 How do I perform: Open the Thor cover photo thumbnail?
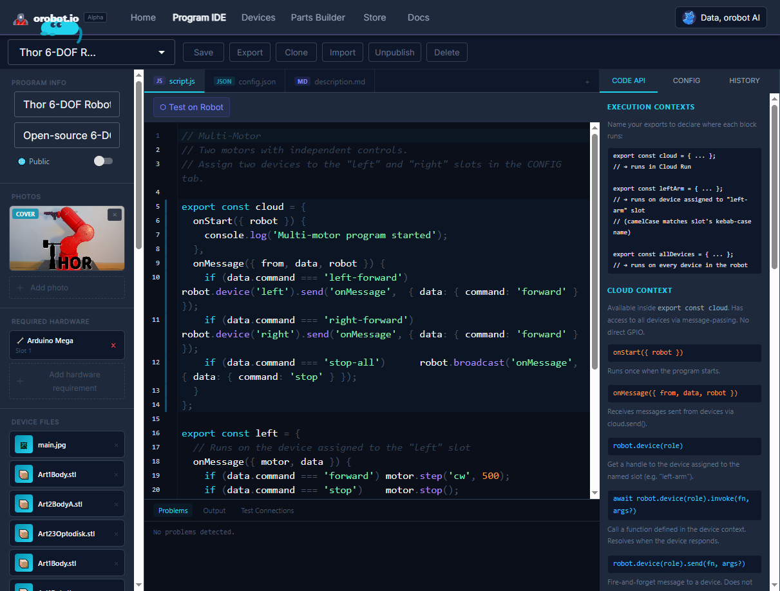coord(67,238)
